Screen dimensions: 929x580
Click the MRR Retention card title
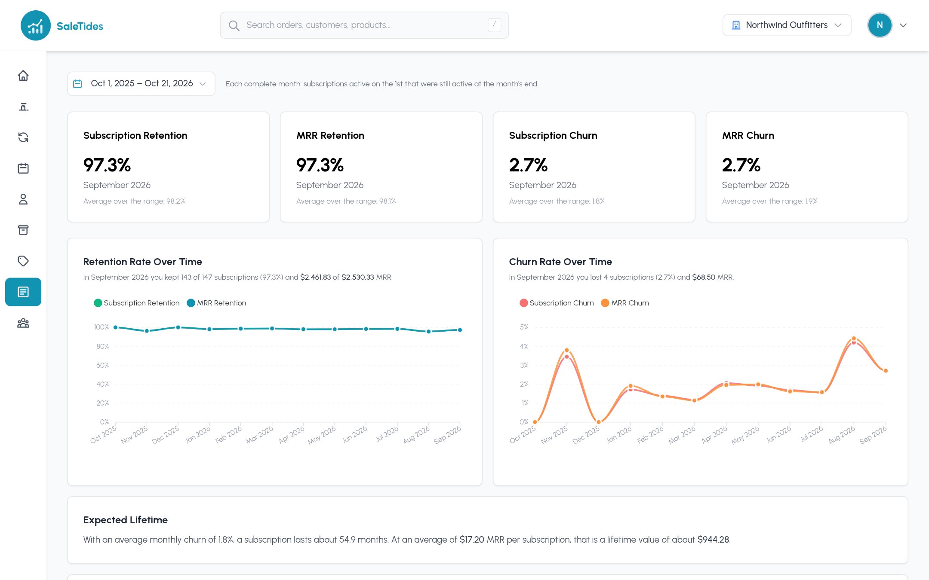(x=330, y=135)
